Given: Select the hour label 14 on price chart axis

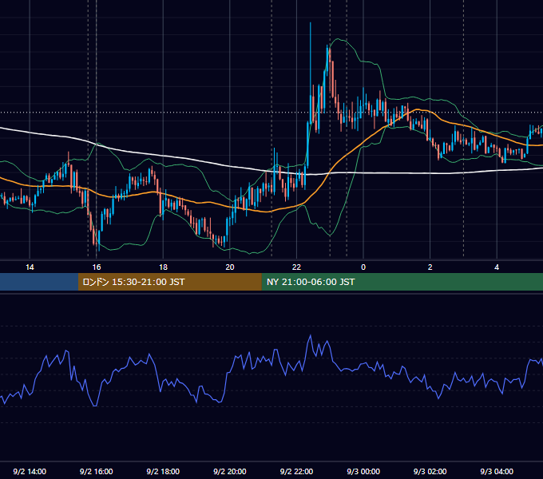Looking at the screenshot, I should point(30,267).
